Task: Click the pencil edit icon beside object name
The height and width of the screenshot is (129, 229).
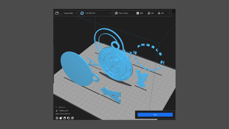Action: 57,110
